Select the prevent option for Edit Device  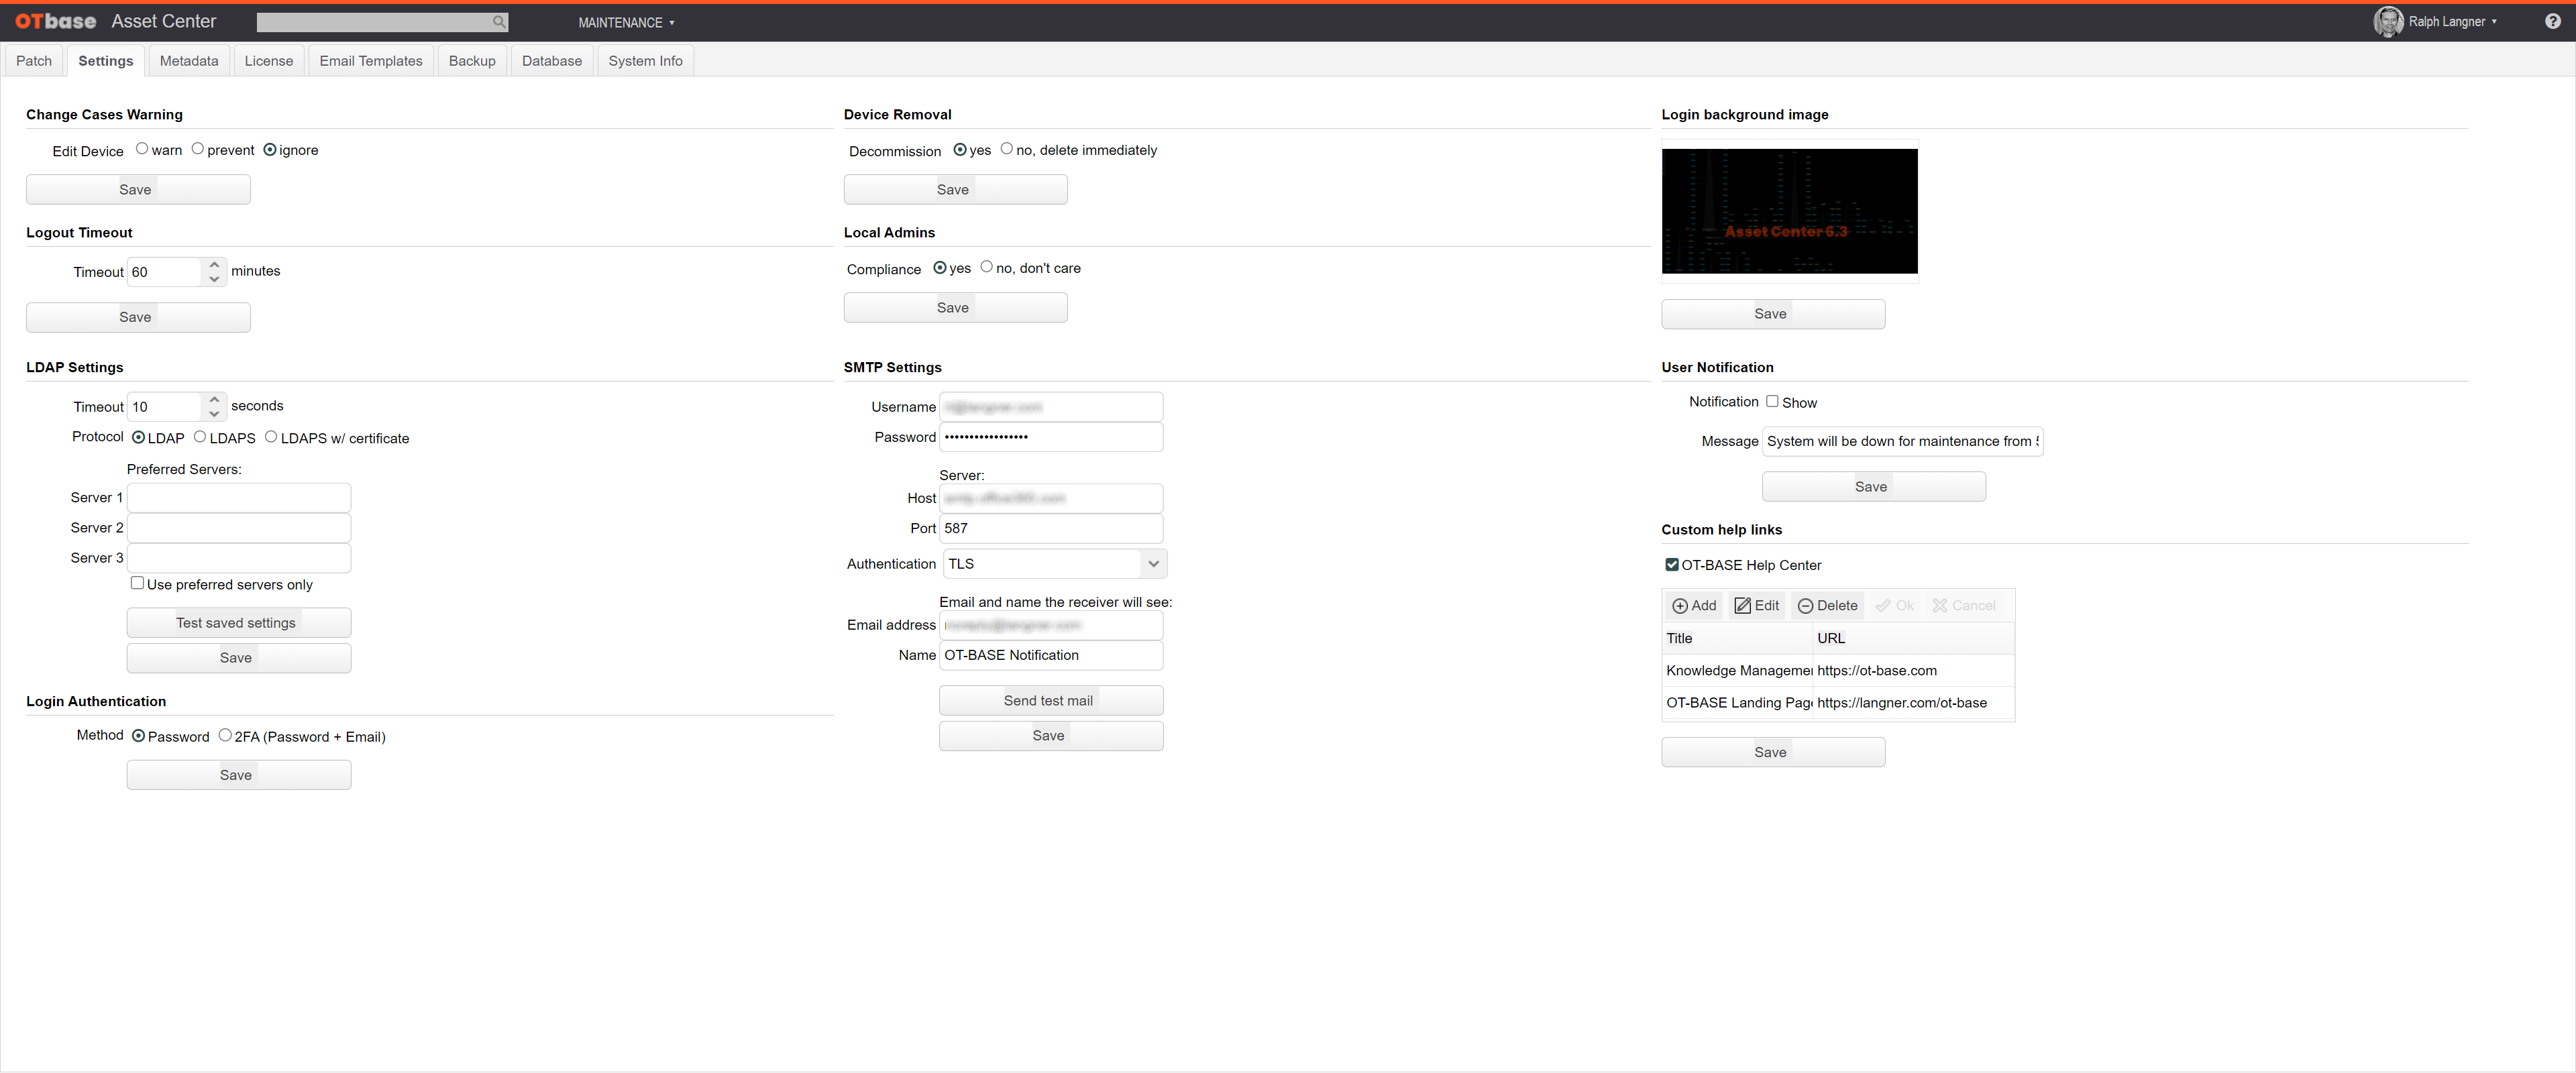198,149
